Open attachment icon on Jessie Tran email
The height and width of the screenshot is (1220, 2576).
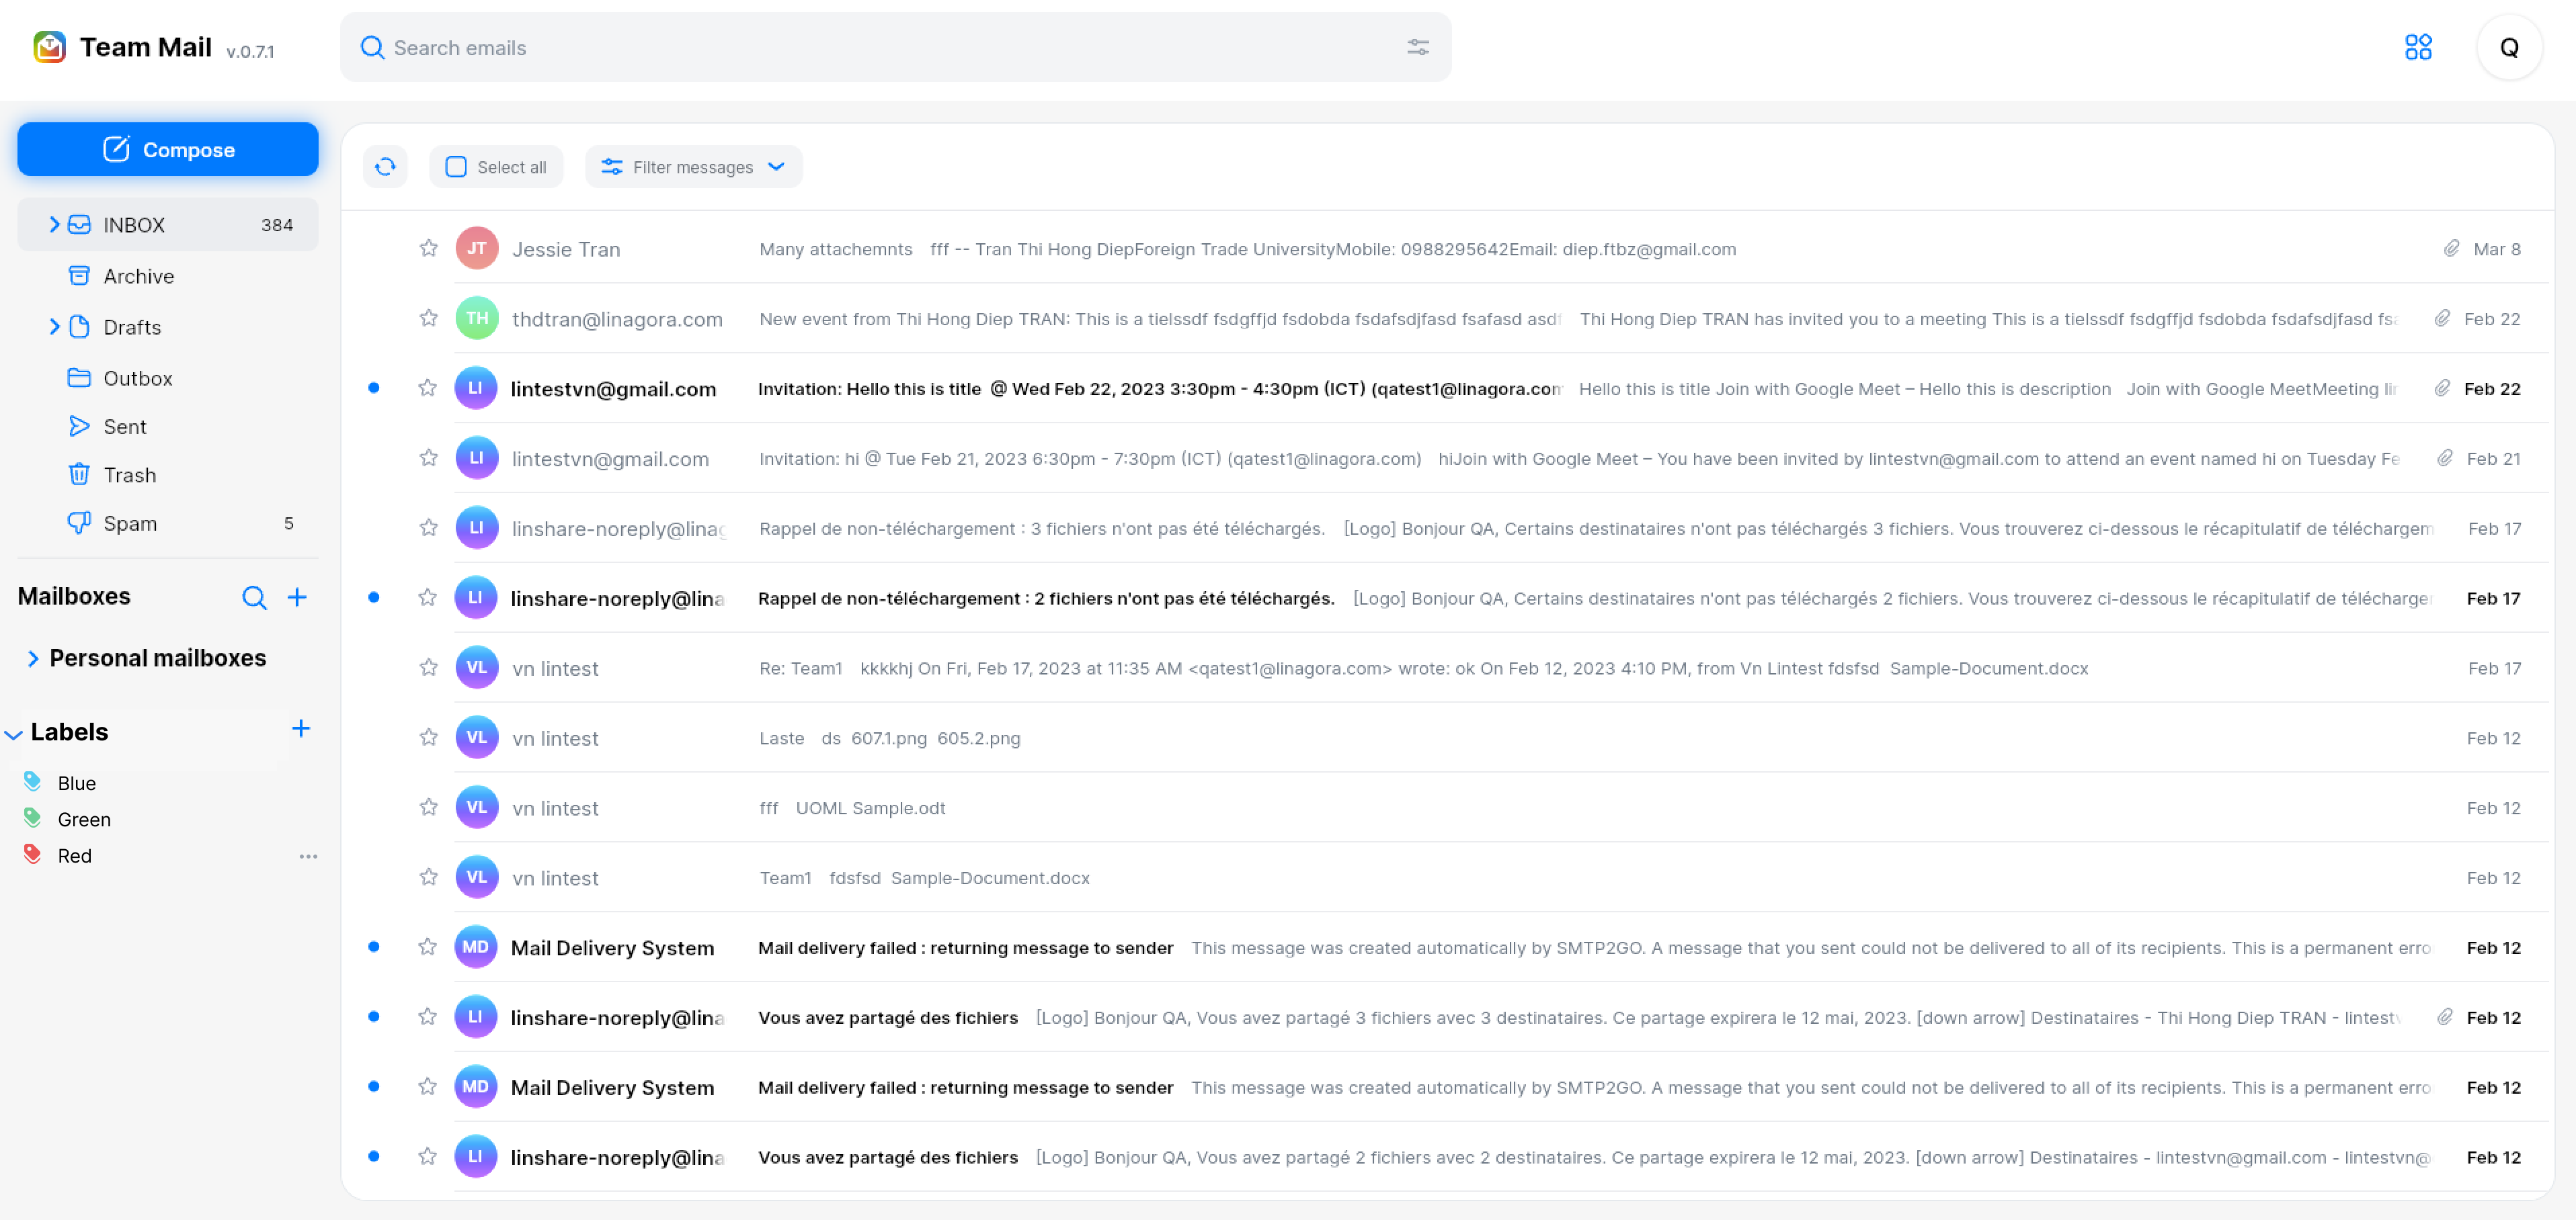tap(2451, 249)
